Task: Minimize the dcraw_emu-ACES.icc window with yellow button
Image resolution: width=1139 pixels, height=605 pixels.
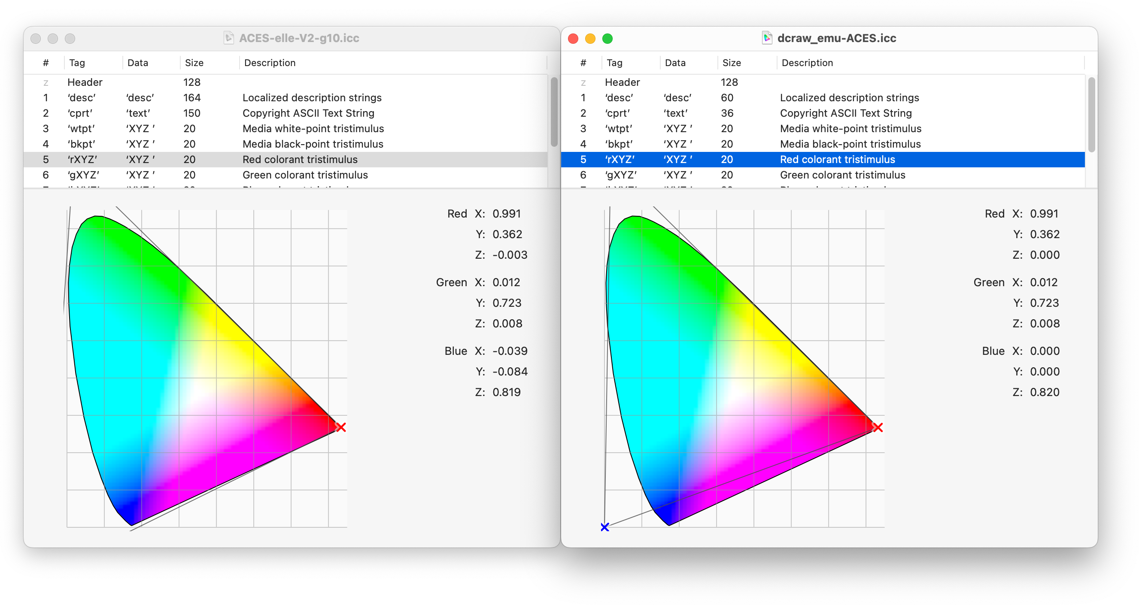Action: pyautogui.click(x=590, y=39)
